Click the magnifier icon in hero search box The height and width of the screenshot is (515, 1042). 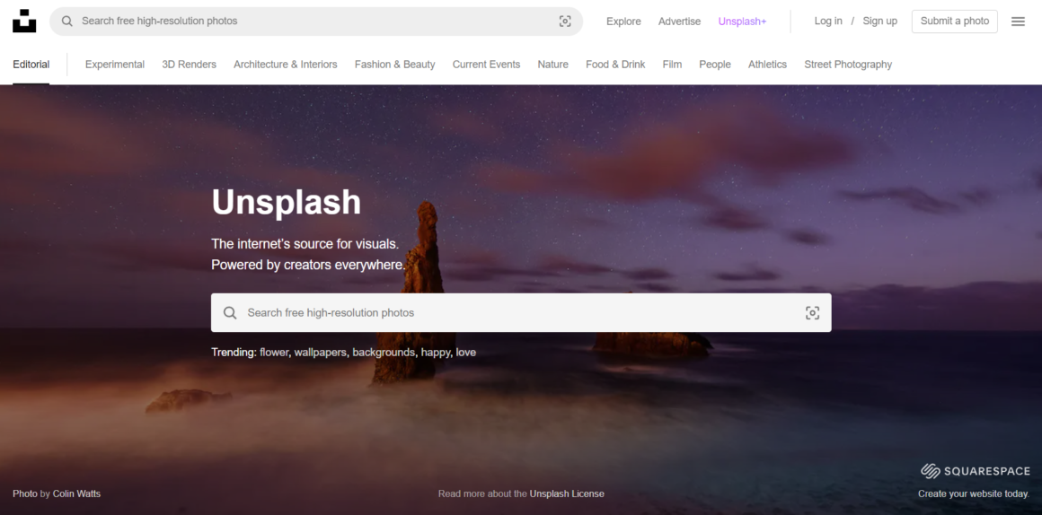point(230,312)
